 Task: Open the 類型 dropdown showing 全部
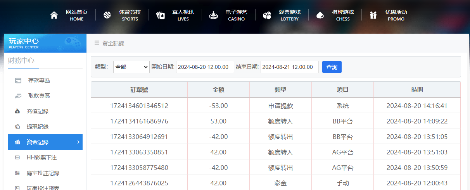click(131, 67)
